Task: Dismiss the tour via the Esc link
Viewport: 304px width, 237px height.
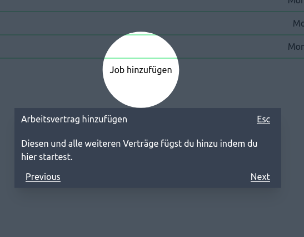Action: tap(263, 119)
